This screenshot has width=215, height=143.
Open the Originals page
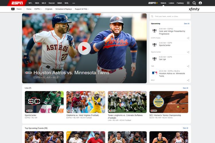coord(49,9)
